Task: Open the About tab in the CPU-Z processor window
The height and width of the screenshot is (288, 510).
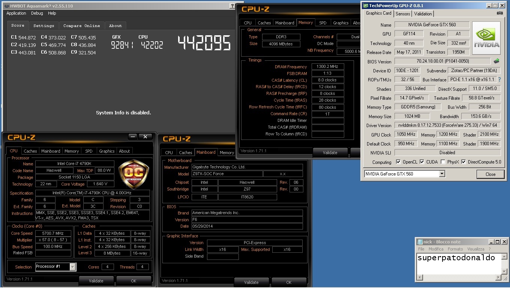Action: click(x=124, y=151)
